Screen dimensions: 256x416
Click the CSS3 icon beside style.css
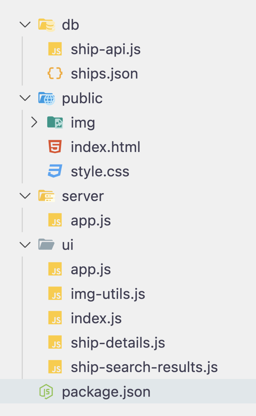(55, 171)
